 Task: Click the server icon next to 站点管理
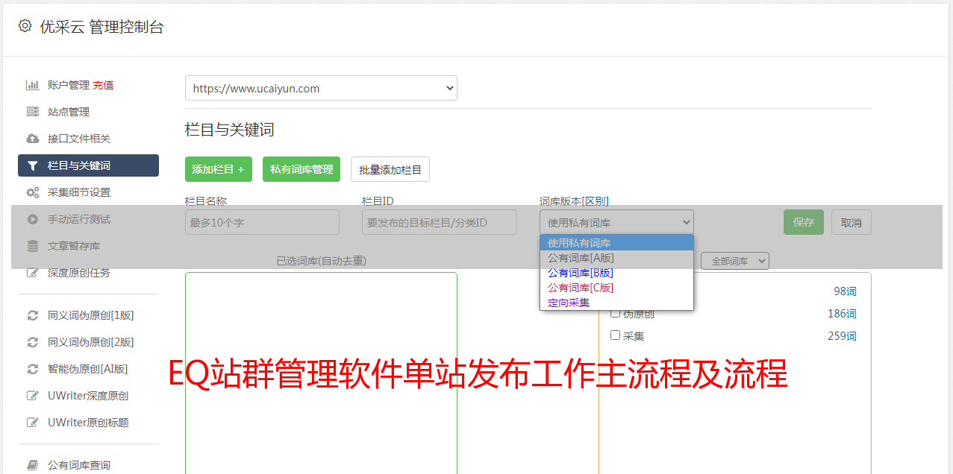tap(33, 112)
